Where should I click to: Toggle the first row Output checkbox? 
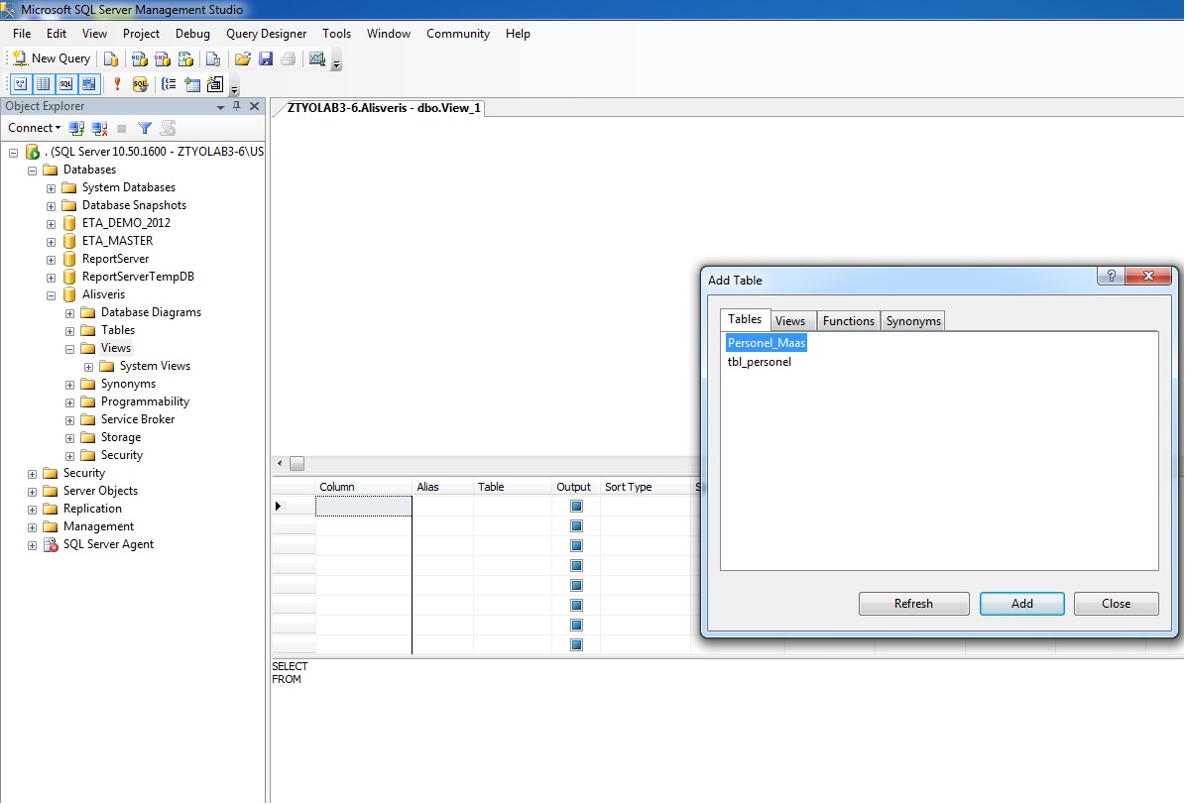(576, 507)
